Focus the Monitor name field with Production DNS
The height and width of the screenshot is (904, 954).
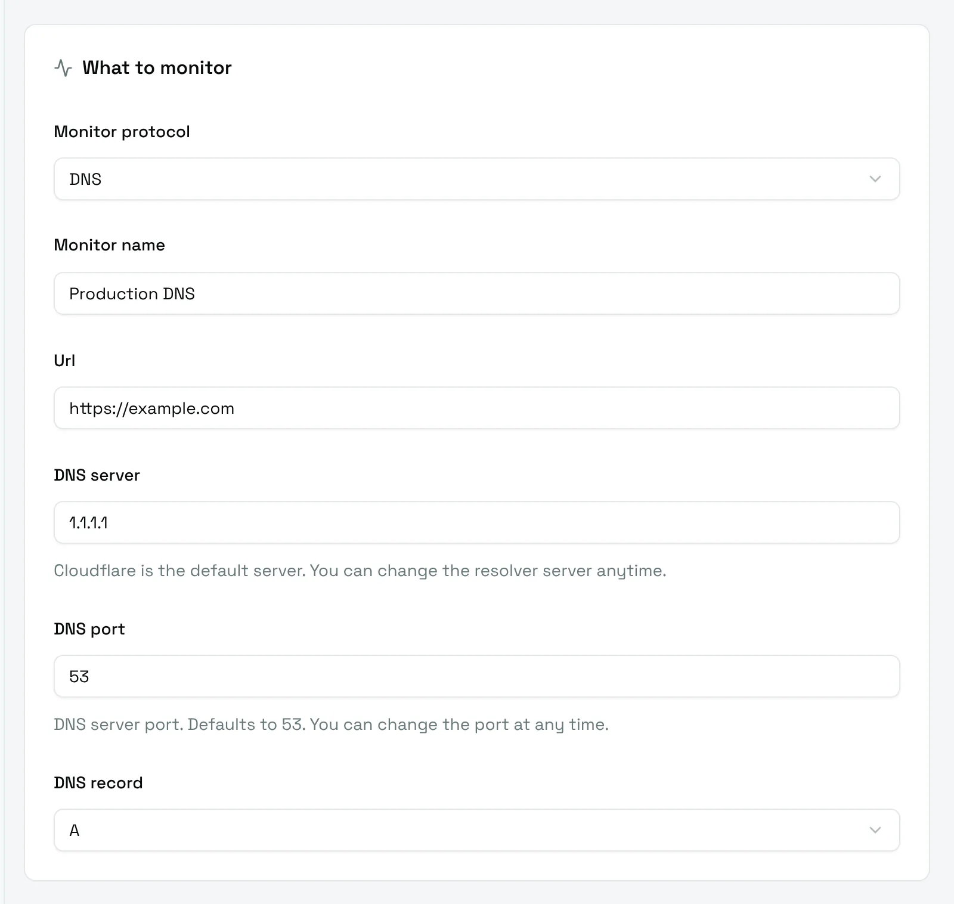476,293
